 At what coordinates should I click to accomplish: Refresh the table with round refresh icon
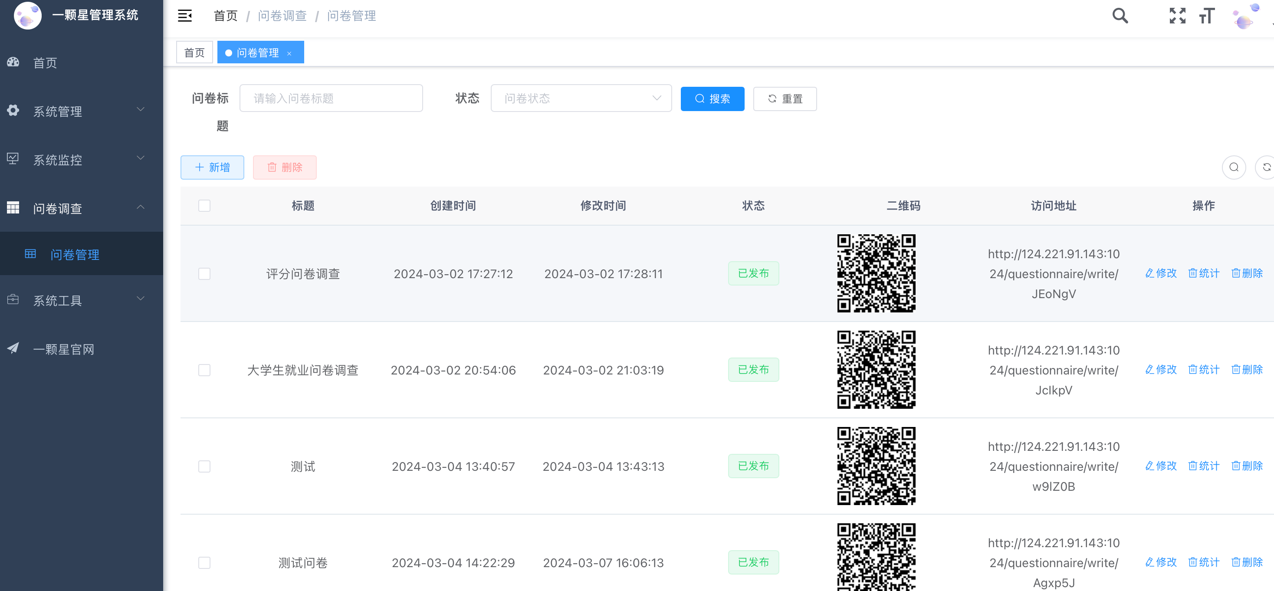(x=1266, y=167)
